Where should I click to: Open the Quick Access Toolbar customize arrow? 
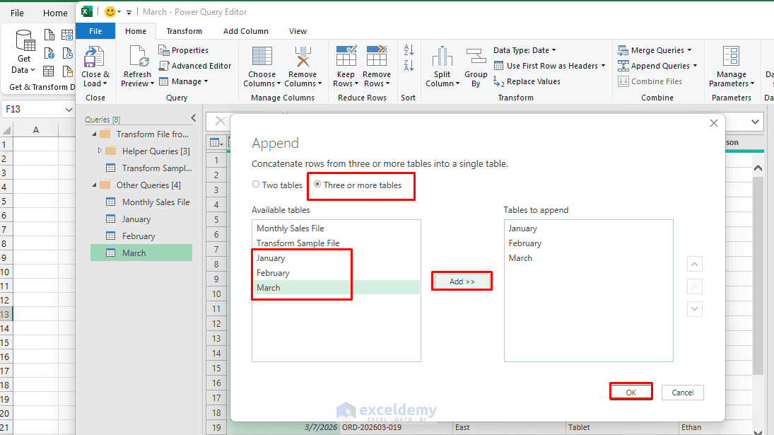129,12
